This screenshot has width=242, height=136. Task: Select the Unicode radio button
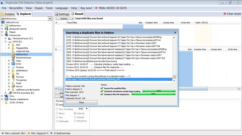[75, 117]
